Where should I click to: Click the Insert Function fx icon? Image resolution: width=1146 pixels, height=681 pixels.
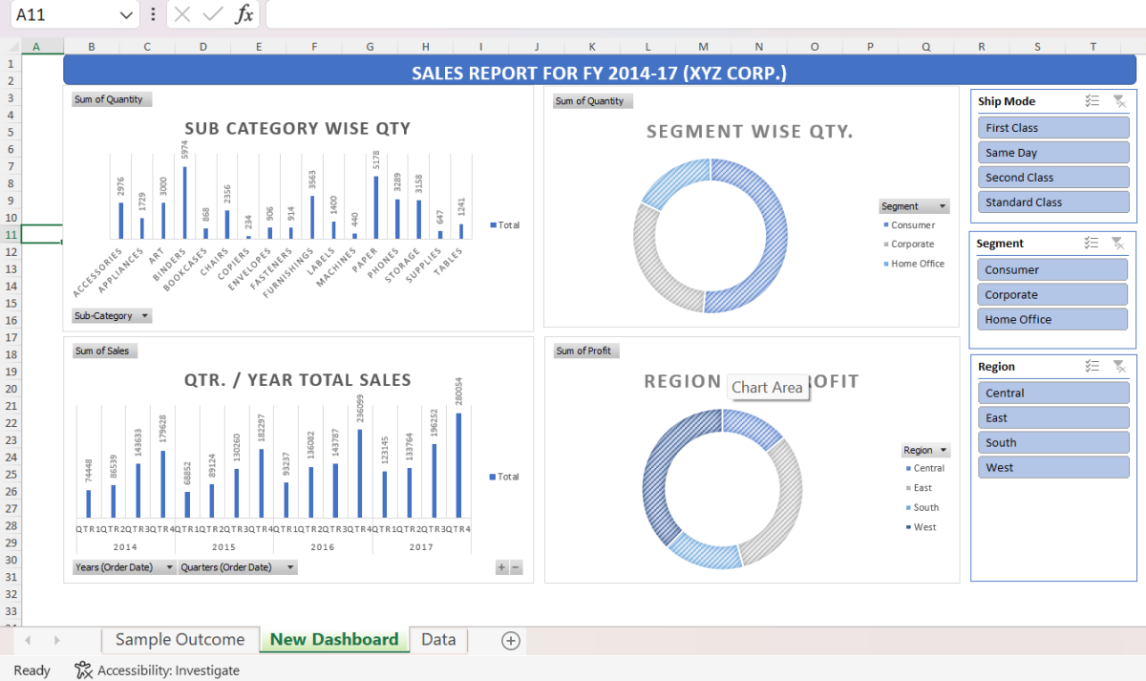tap(244, 14)
